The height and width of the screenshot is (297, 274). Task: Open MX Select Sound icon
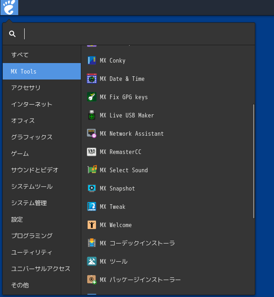(x=92, y=170)
